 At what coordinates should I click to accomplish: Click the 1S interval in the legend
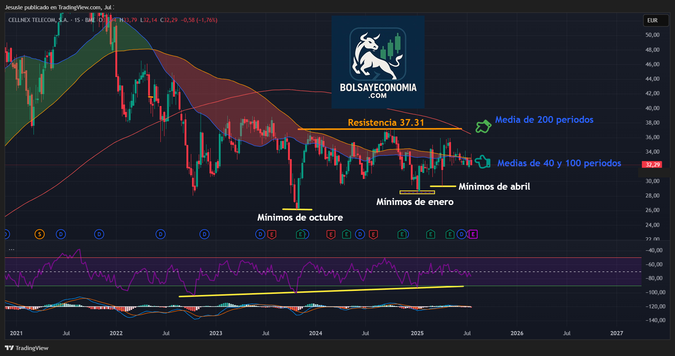click(77, 20)
